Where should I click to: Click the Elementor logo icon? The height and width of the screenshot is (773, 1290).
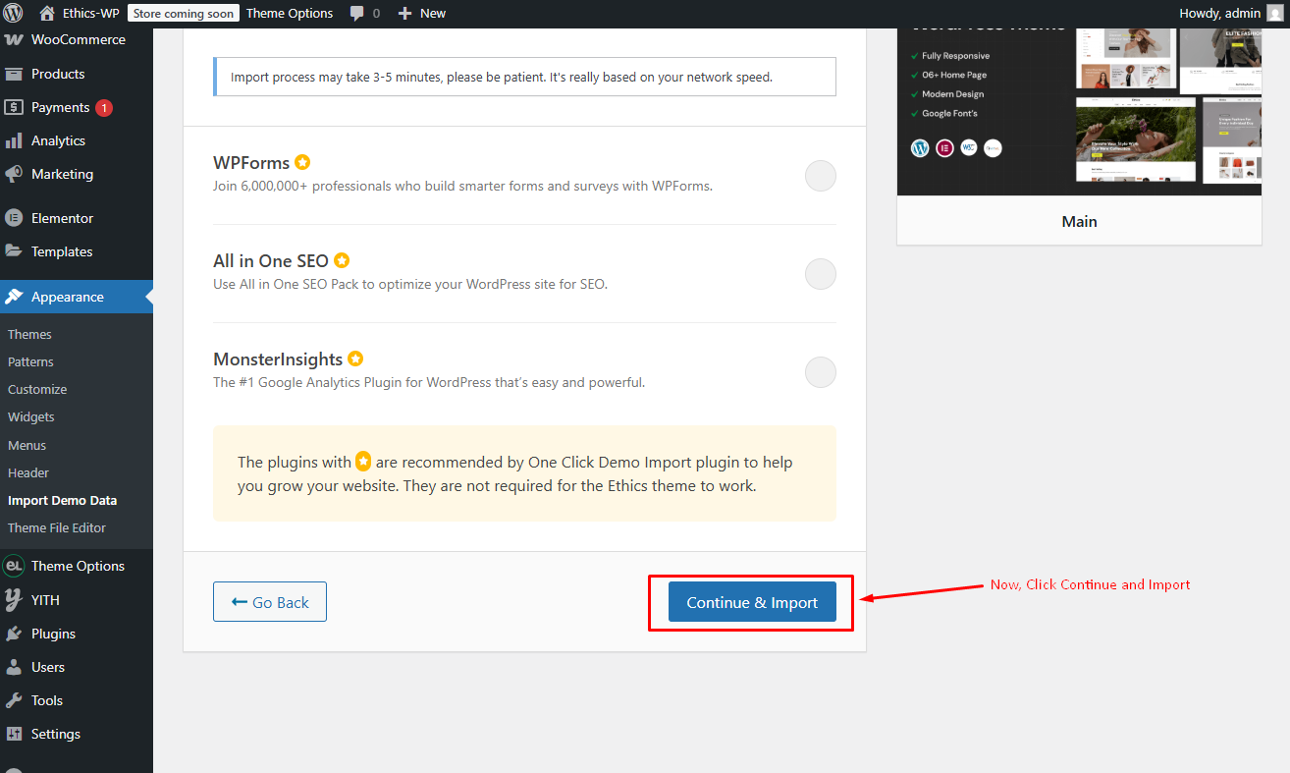[x=14, y=218]
